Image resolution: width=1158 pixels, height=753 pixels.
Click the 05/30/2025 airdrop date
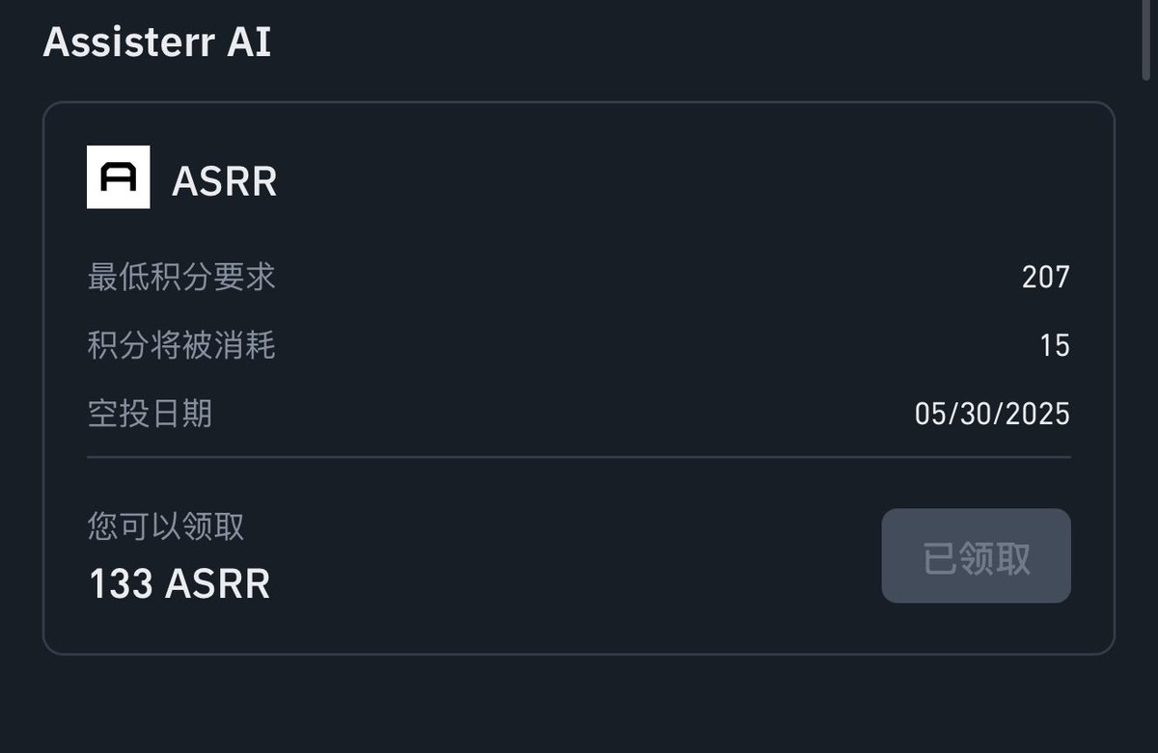[x=992, y=414]
